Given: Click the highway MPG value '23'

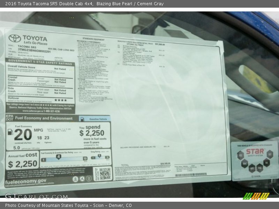Looking at the screenshot, I should 47,138.
